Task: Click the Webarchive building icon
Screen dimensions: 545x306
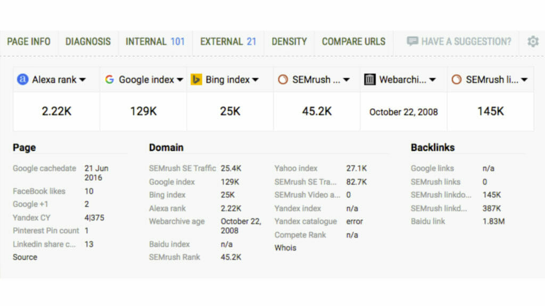Action: (x=369, y=80)
